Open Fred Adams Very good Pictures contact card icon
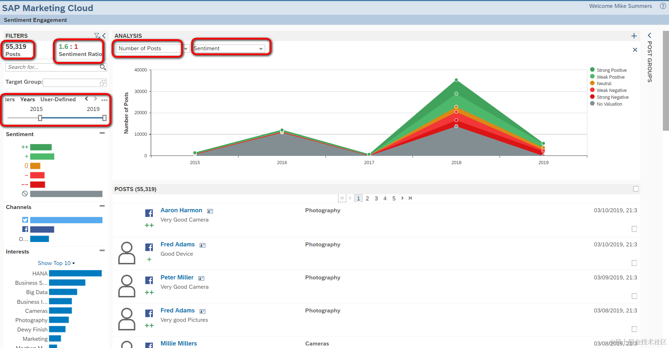The height and width of the screenshot is (348, 669). [x=202, y=311]
